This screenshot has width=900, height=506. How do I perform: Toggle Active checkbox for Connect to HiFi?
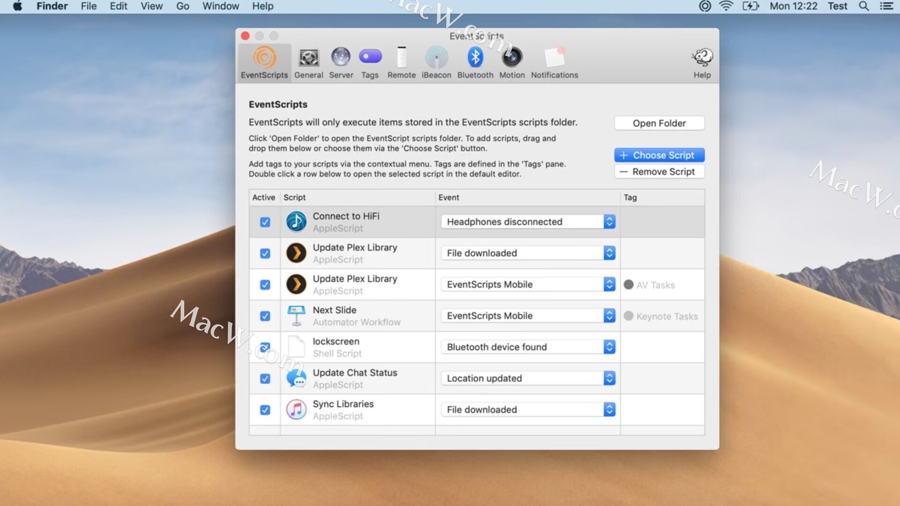265,222
